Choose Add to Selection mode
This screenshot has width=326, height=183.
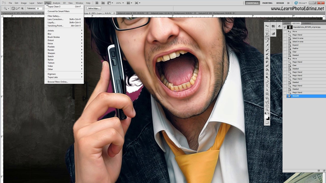16,8
